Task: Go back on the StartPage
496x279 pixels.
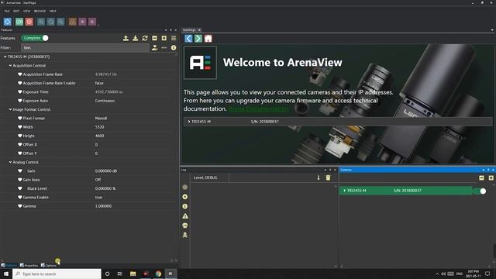Action: 188,39
